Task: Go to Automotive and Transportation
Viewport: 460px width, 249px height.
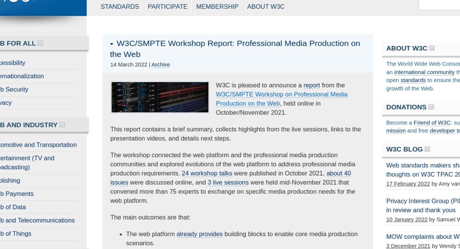Action: pos(38,145)
